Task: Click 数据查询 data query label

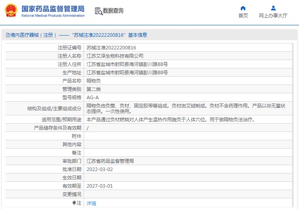Action: click(x=113, y=11)
